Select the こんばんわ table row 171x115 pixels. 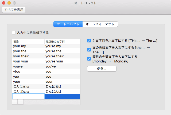click(46, 92)
